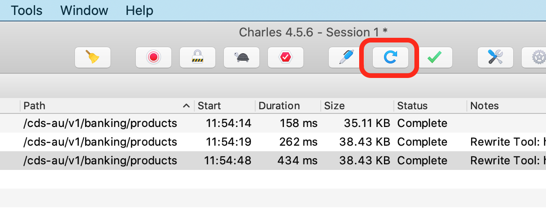This screenshot has height=211, width=546.
Task: Enable breakpoints with the red hexagon icon
Action: 285,57
